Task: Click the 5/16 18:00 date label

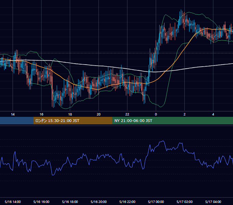Action: point(70,202)
